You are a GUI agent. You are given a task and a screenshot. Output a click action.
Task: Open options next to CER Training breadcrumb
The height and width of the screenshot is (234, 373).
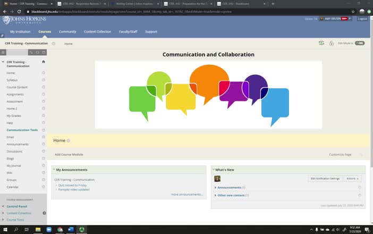coord(54,44)
